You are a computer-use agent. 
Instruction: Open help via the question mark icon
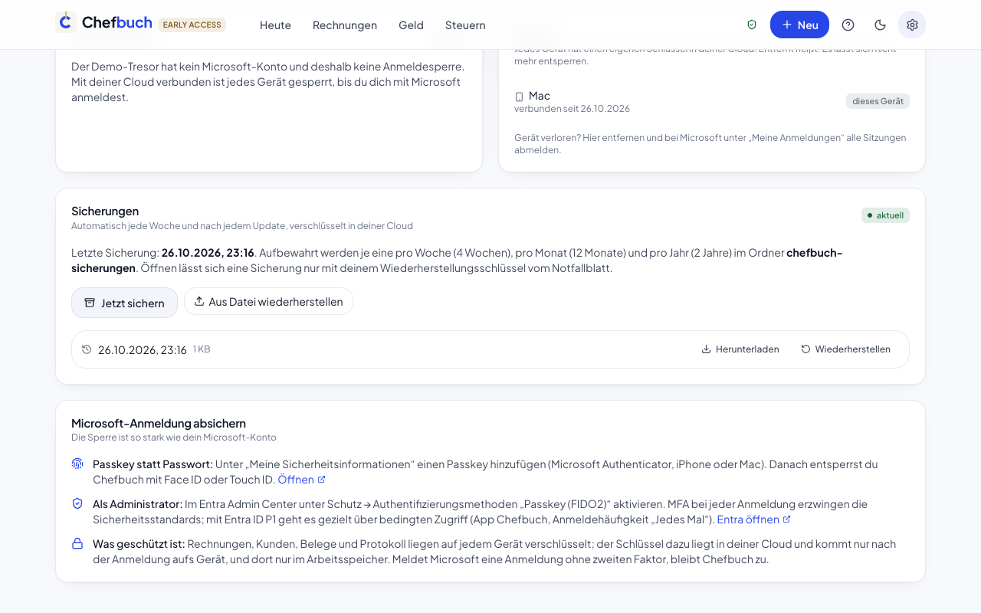(x=848, y=25)
